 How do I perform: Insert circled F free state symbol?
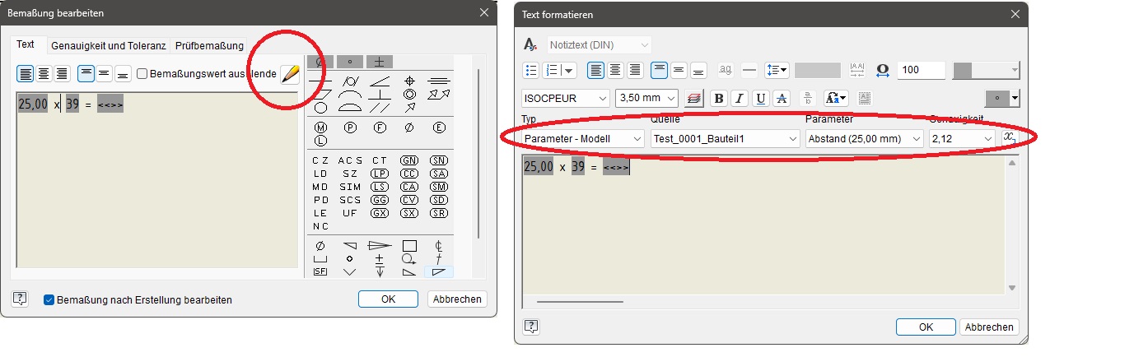tap(380, 128)
